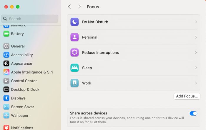The image size is (206, 130).
Task: Click the yellow minimize window button
Action: [x=12, y=7]
